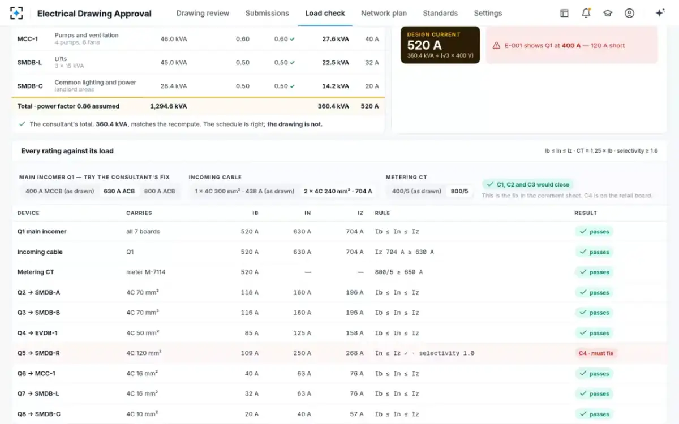Select the 2 × 4C 240 mm² cable option
The height and width of the screenshot is (424, 679).
click(x=338, y=191)
